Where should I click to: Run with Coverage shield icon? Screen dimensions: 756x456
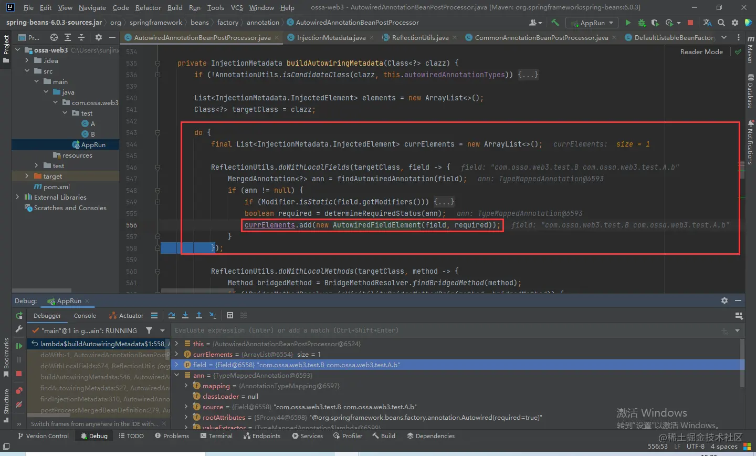coord(655,23)
